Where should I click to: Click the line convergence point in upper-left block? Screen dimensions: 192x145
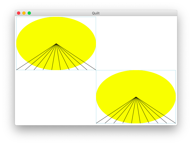tap(56, 44)
